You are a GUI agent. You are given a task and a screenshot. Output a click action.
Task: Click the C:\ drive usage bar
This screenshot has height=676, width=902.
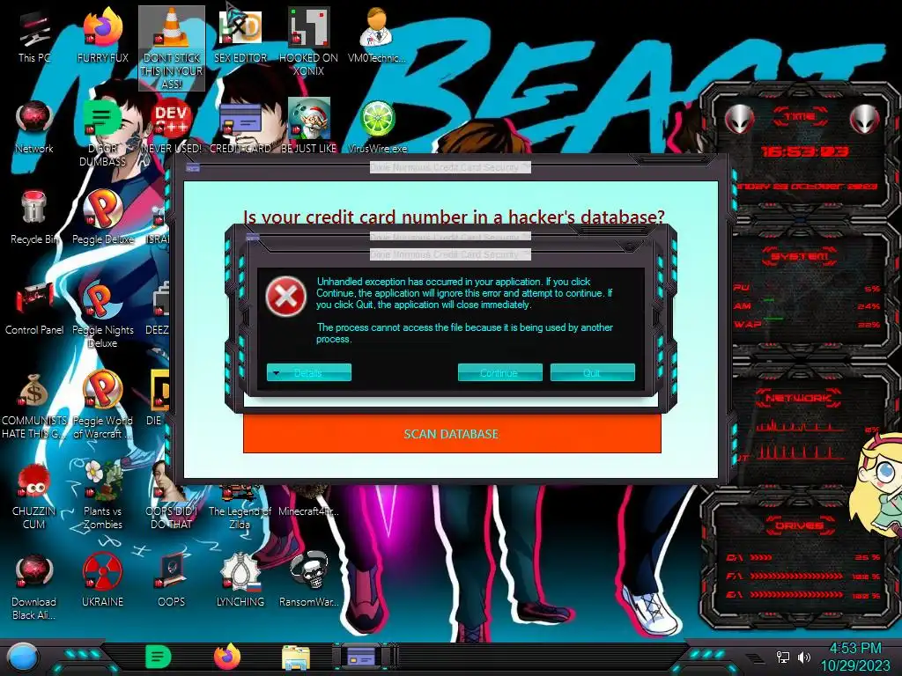point(803,557)
